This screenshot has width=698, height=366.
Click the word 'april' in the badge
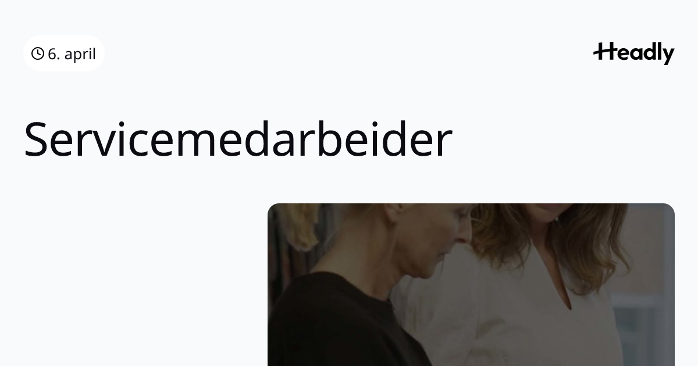point(80,55)
